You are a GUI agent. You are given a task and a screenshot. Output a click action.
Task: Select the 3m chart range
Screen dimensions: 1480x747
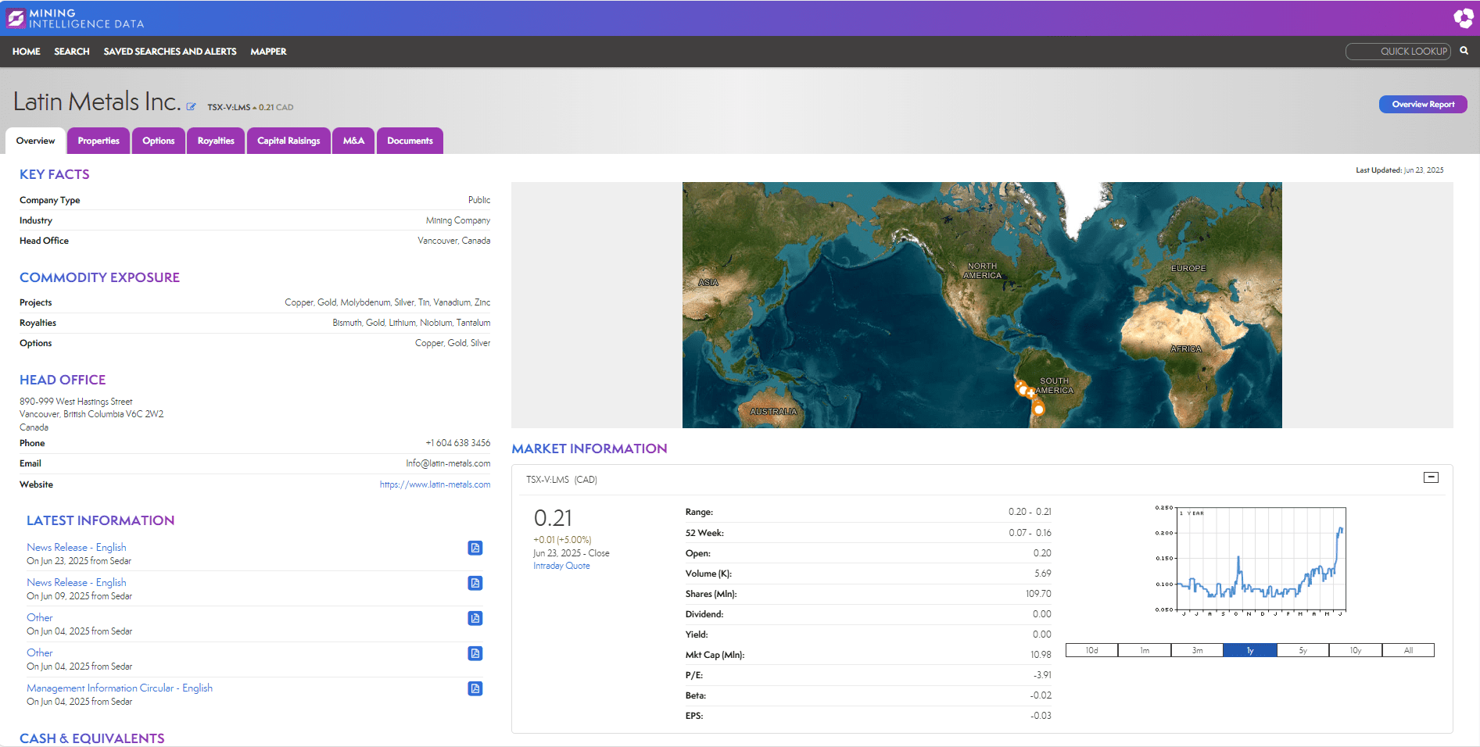click(1197, 650)
